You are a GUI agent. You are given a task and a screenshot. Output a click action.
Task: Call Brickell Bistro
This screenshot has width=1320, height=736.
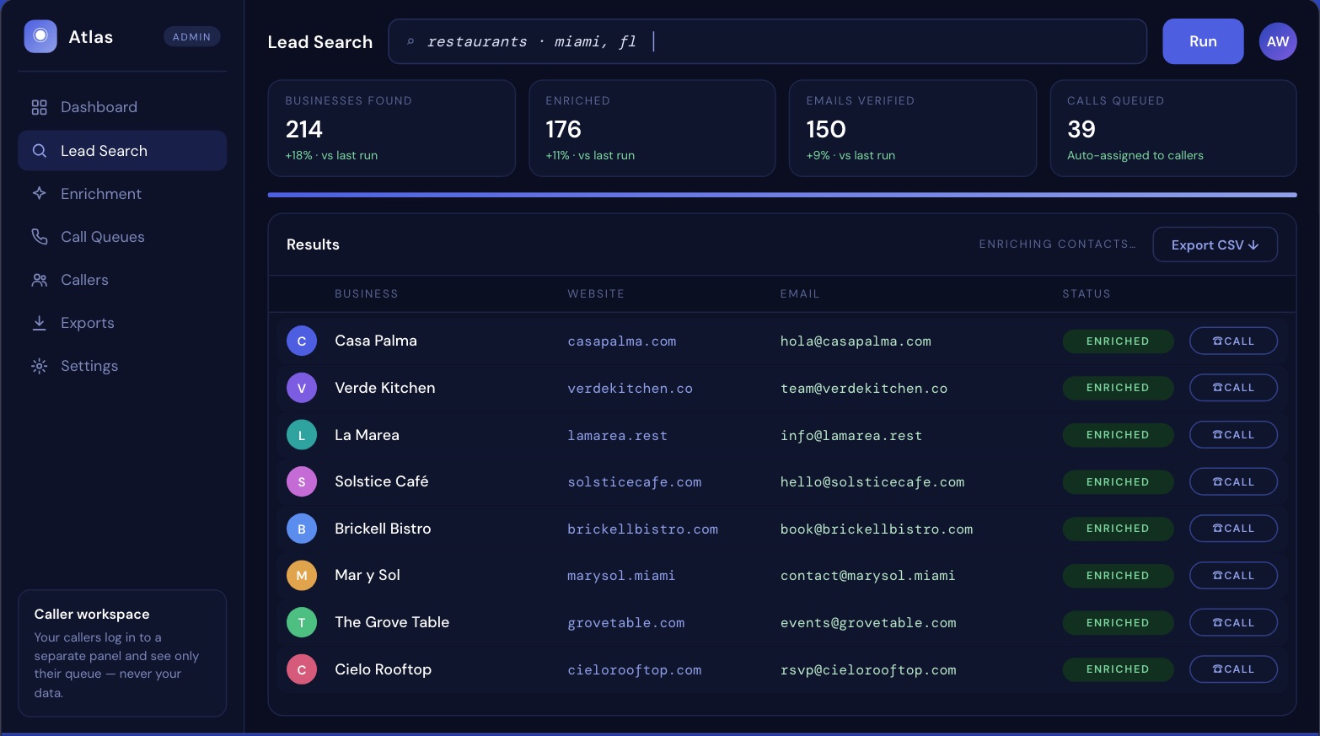(x=1233, y=529)
